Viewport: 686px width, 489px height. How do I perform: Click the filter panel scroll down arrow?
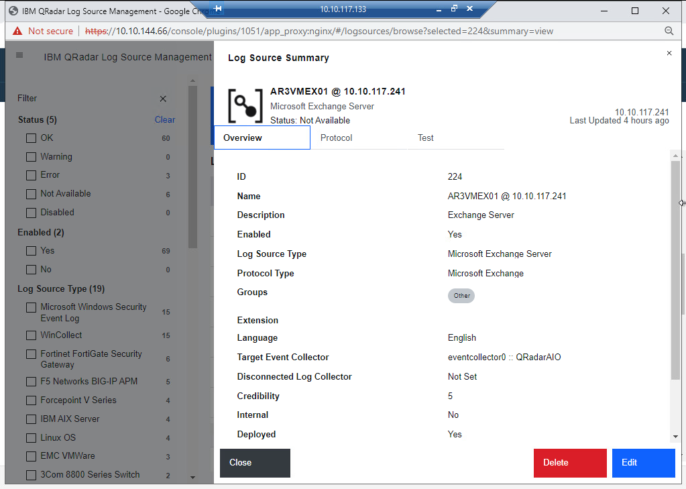(192, 477)
